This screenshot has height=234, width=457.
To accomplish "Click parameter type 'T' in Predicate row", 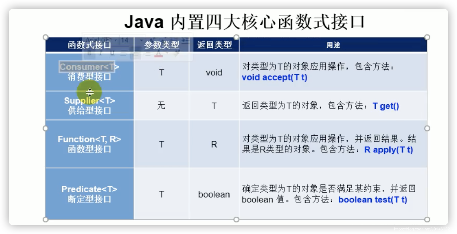I will point(161,194).
